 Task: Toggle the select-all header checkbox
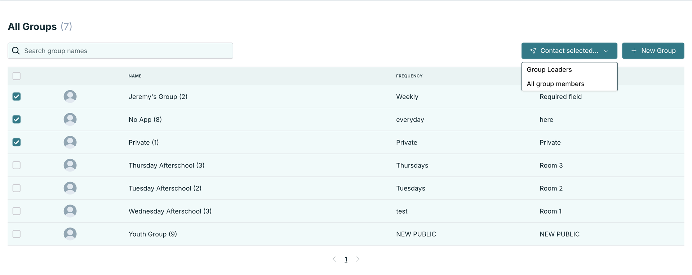[17, 76]
